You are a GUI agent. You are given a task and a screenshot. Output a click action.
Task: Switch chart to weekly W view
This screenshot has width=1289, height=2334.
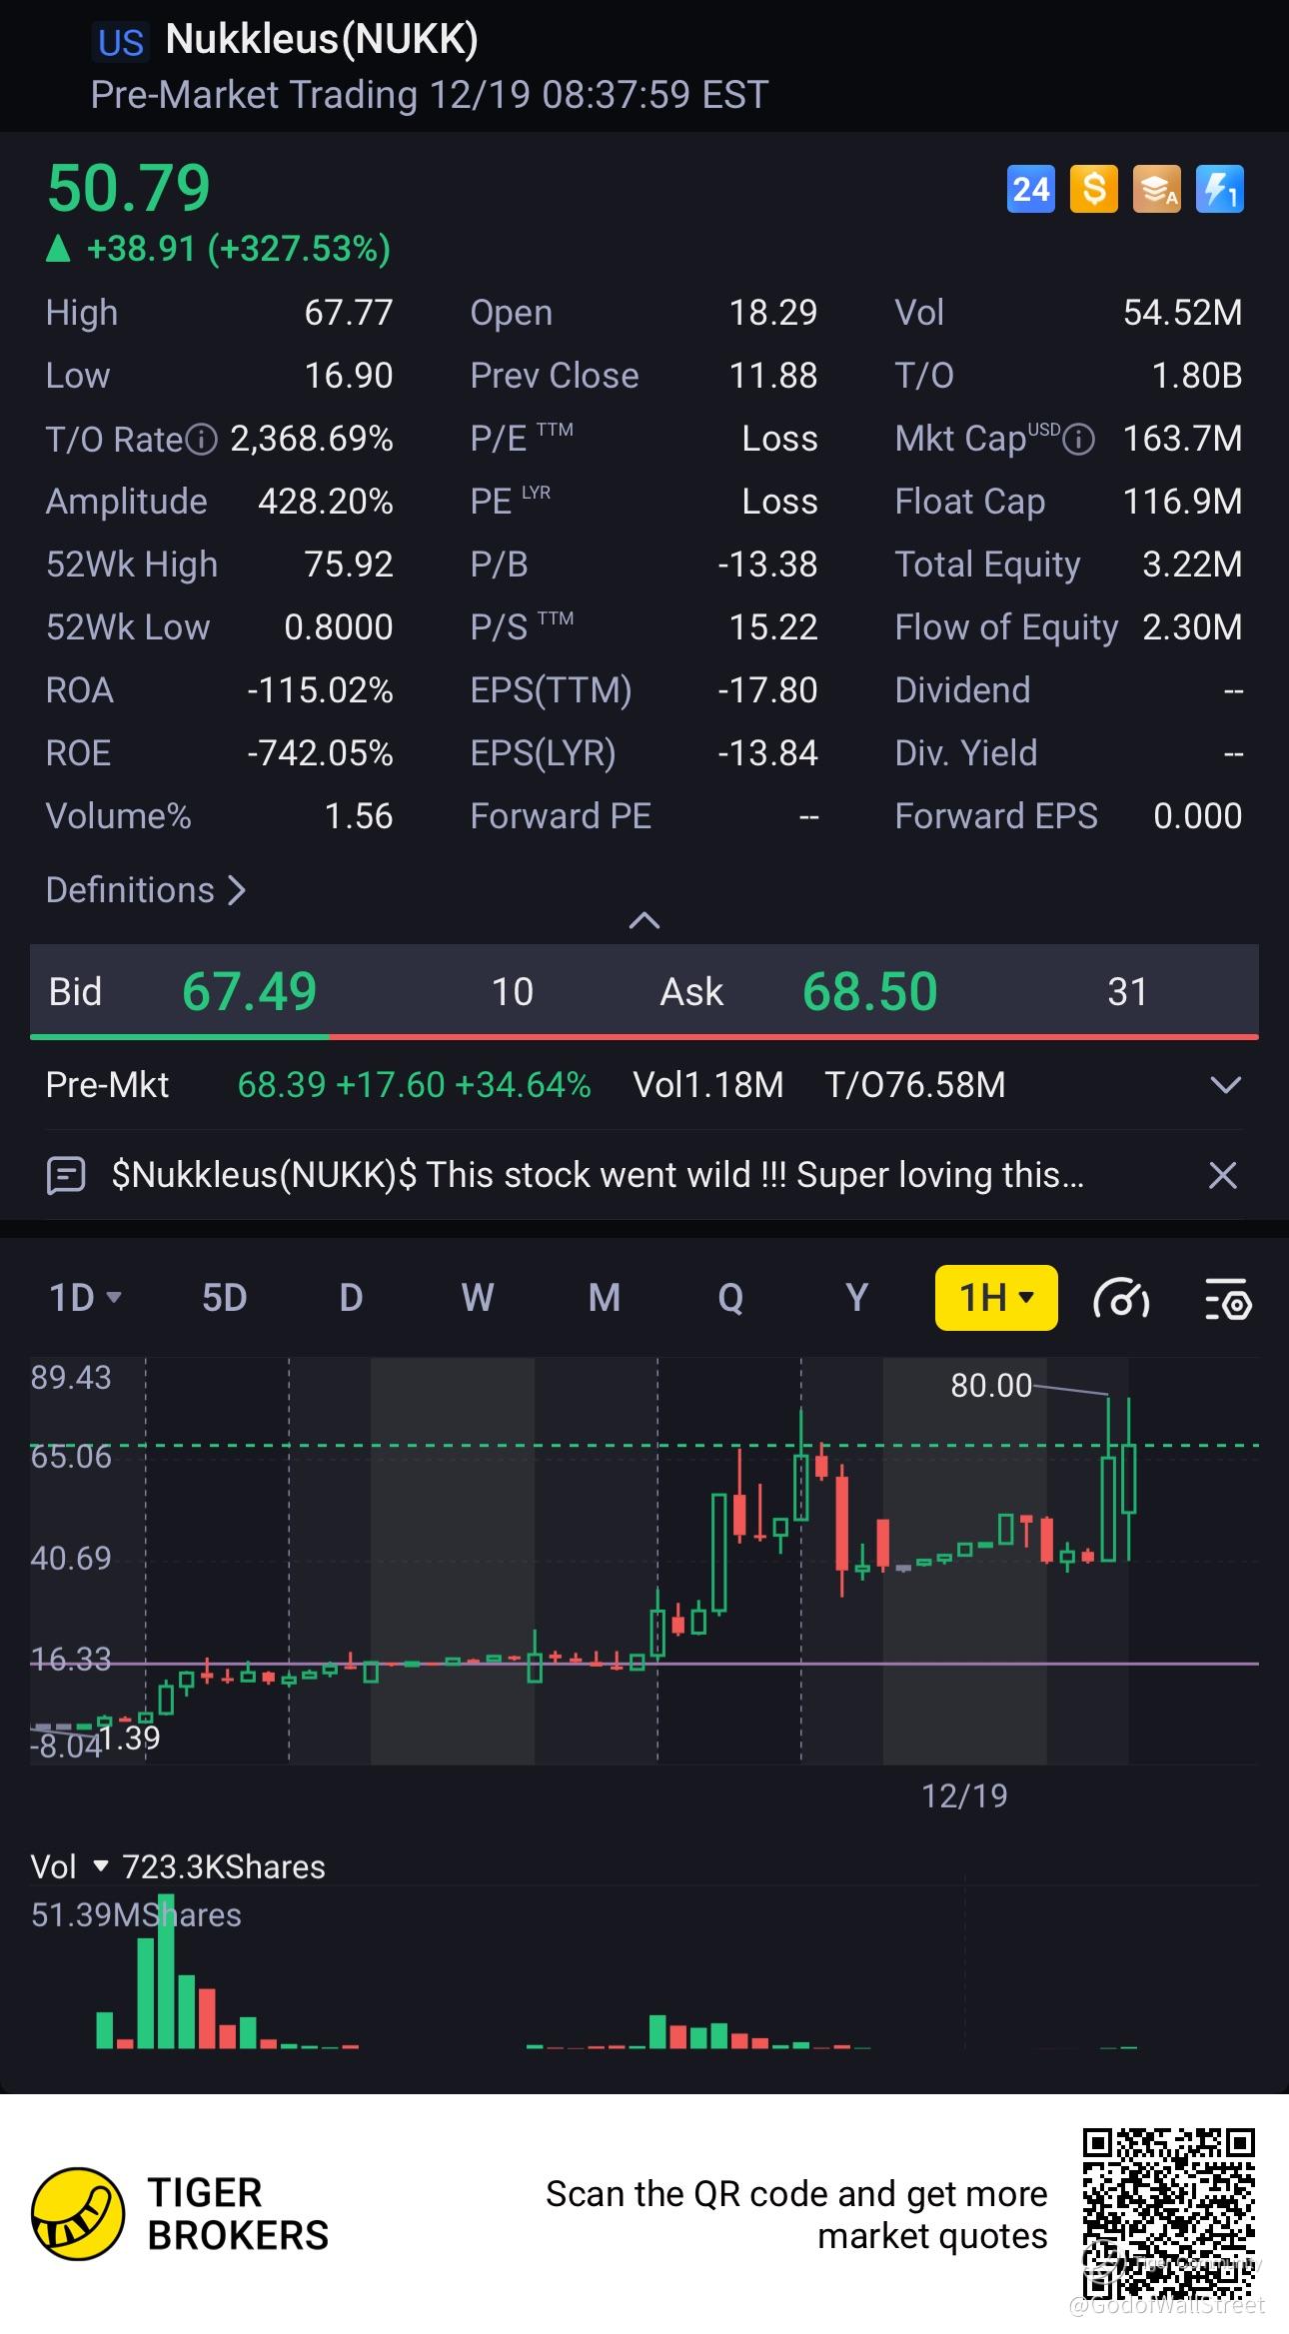478,1298
